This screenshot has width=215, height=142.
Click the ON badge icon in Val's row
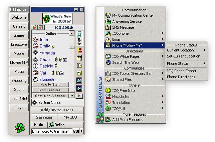click(61, 73)
